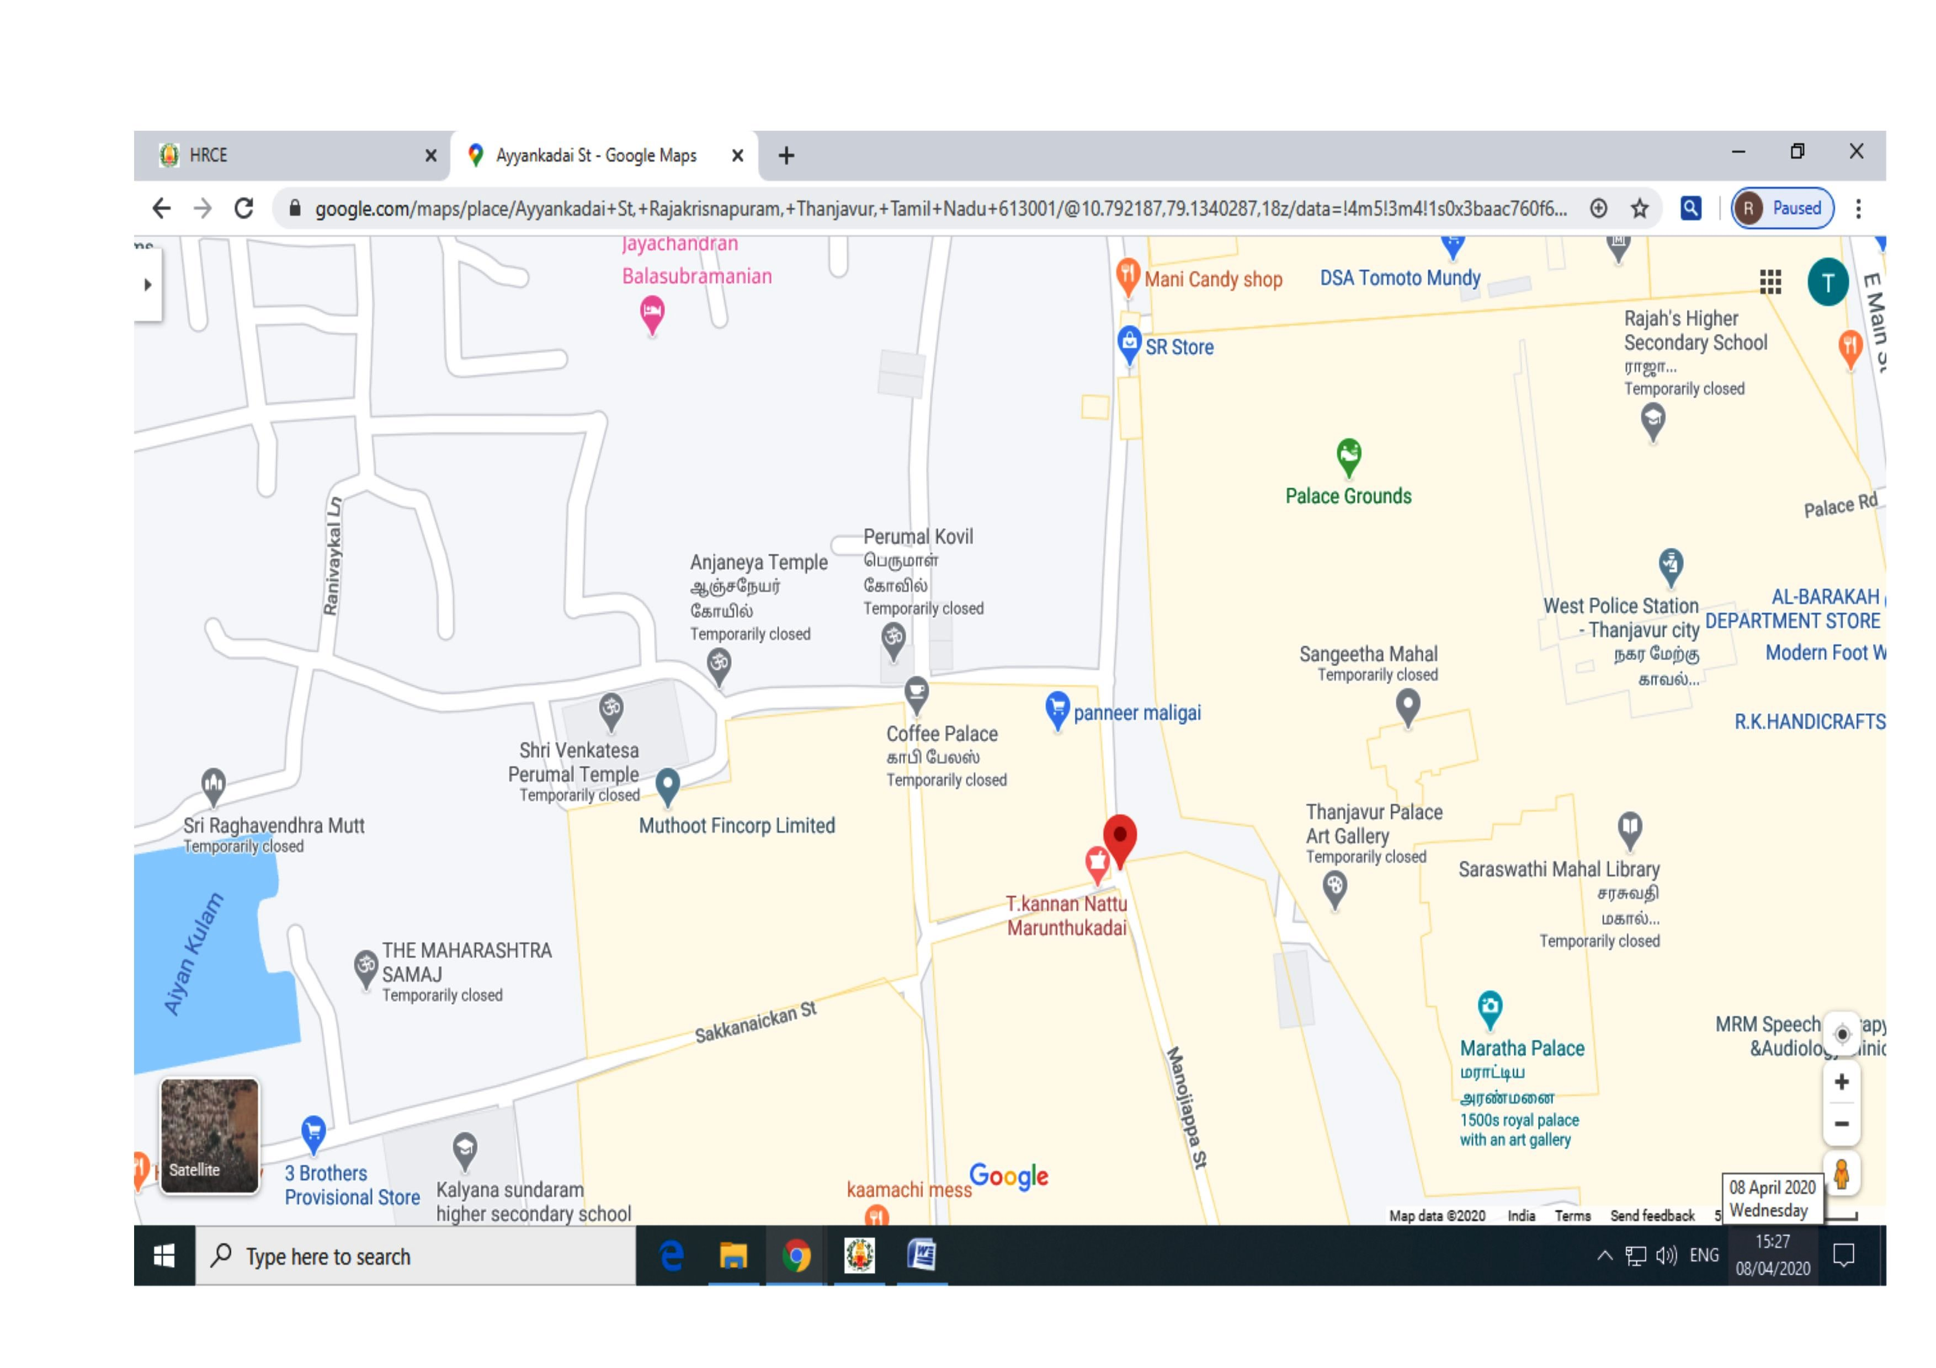Open Chrome's three-dot menu
The height and width of the screenshot is (1368, 1936).
tap(1858, 208)
